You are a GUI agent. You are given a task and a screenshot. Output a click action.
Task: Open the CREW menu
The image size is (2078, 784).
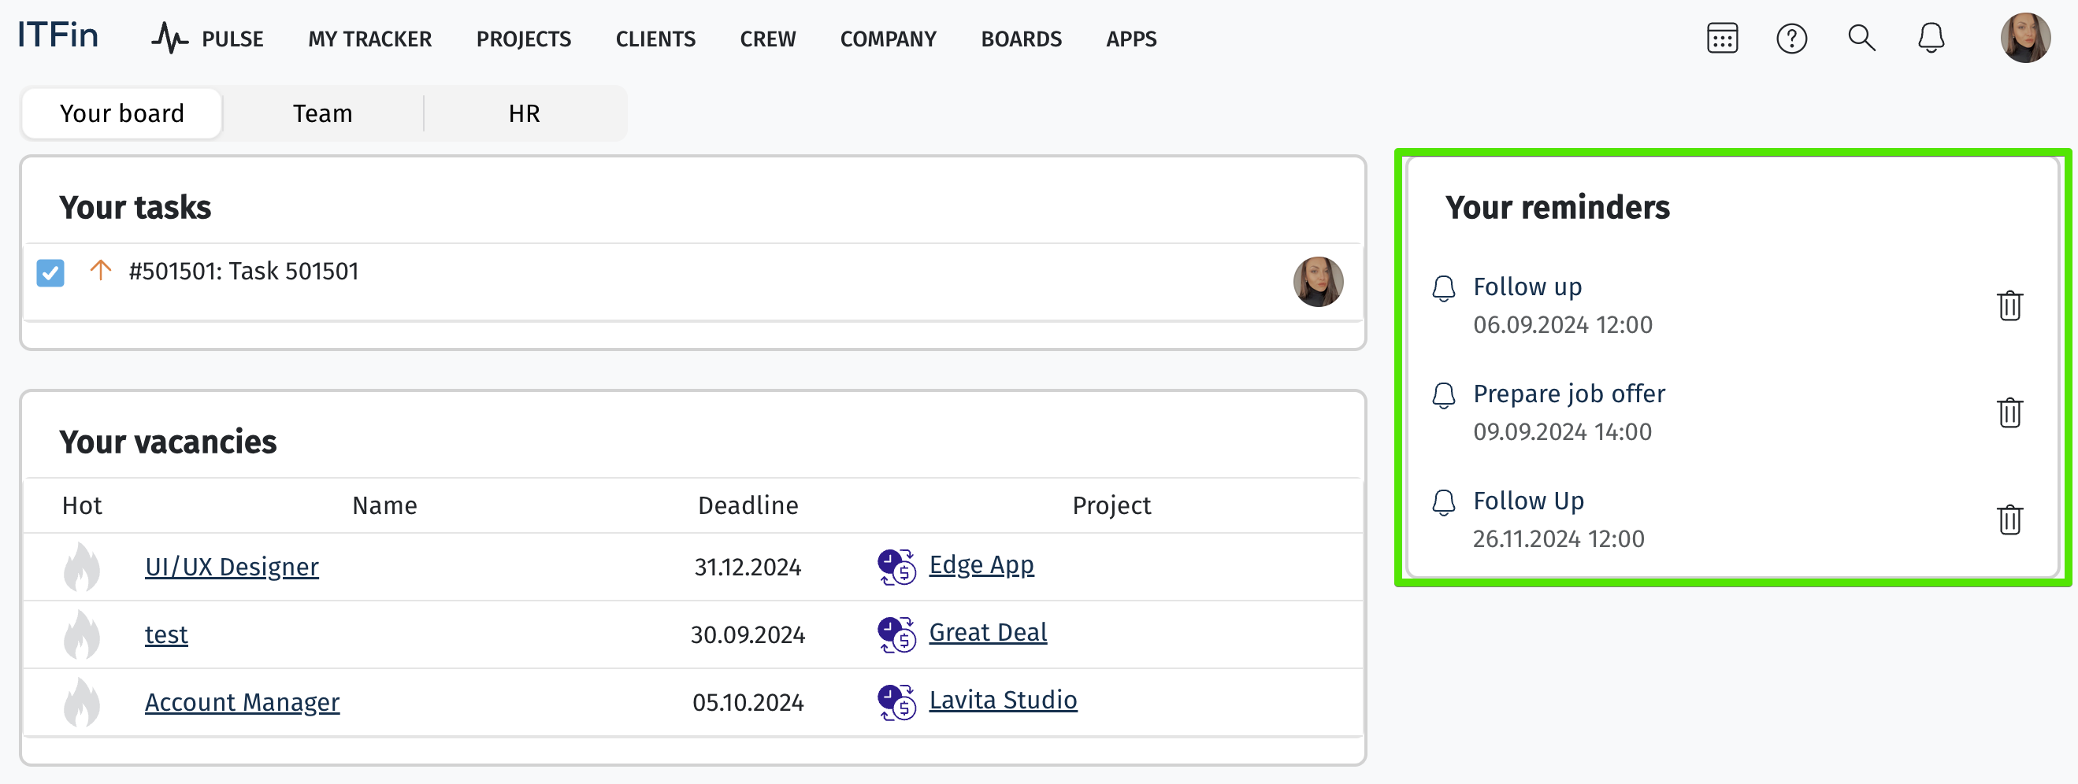click(x=767, y=39)
